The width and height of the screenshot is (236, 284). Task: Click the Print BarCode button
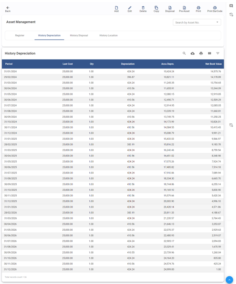(x=215, y=9)
